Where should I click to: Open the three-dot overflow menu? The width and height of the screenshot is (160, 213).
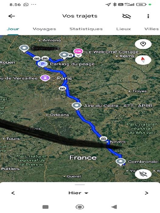click(148, 16)
